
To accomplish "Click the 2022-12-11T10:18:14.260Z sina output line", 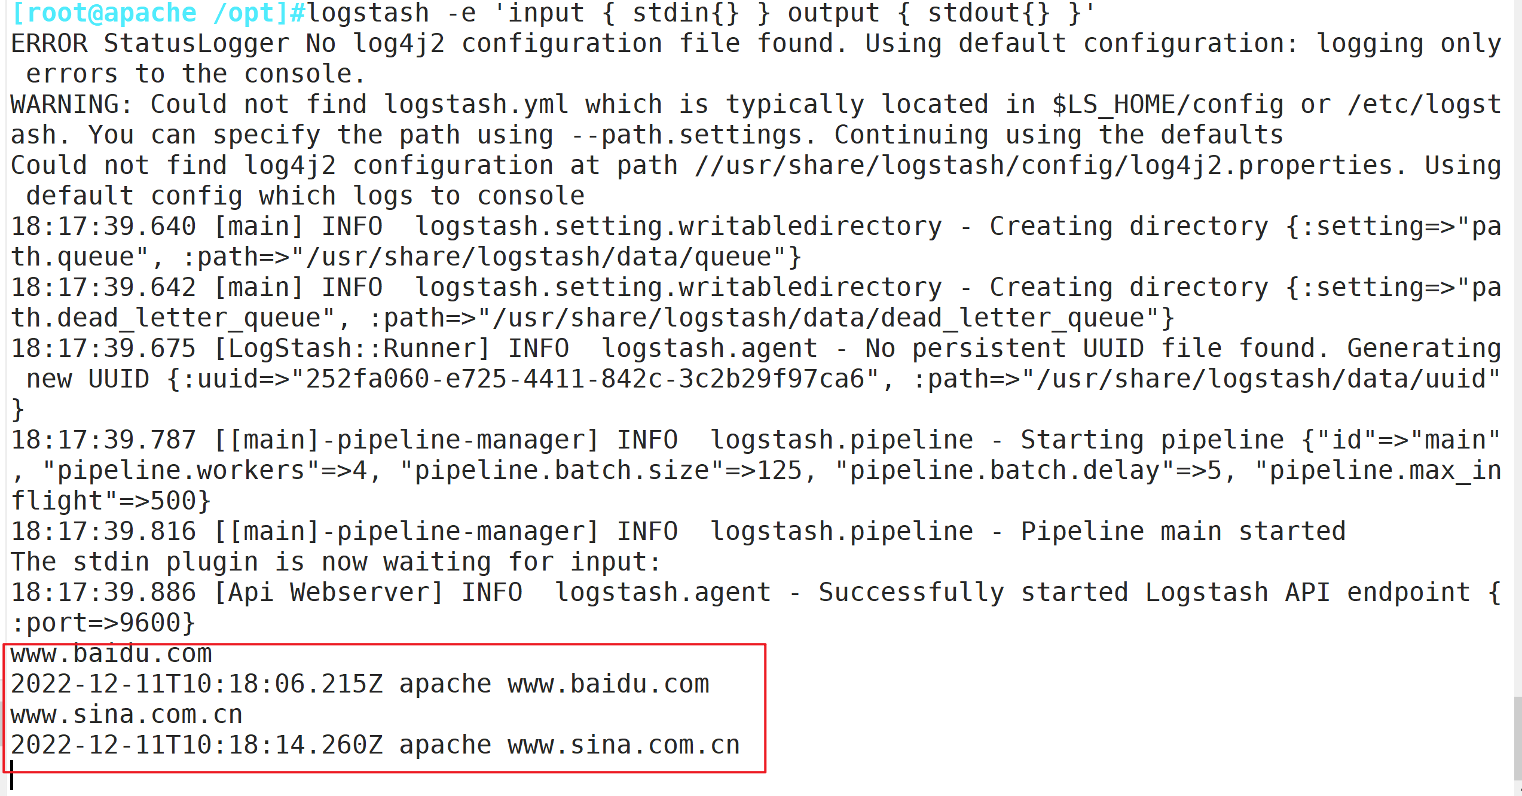I will tap(375, 745).
